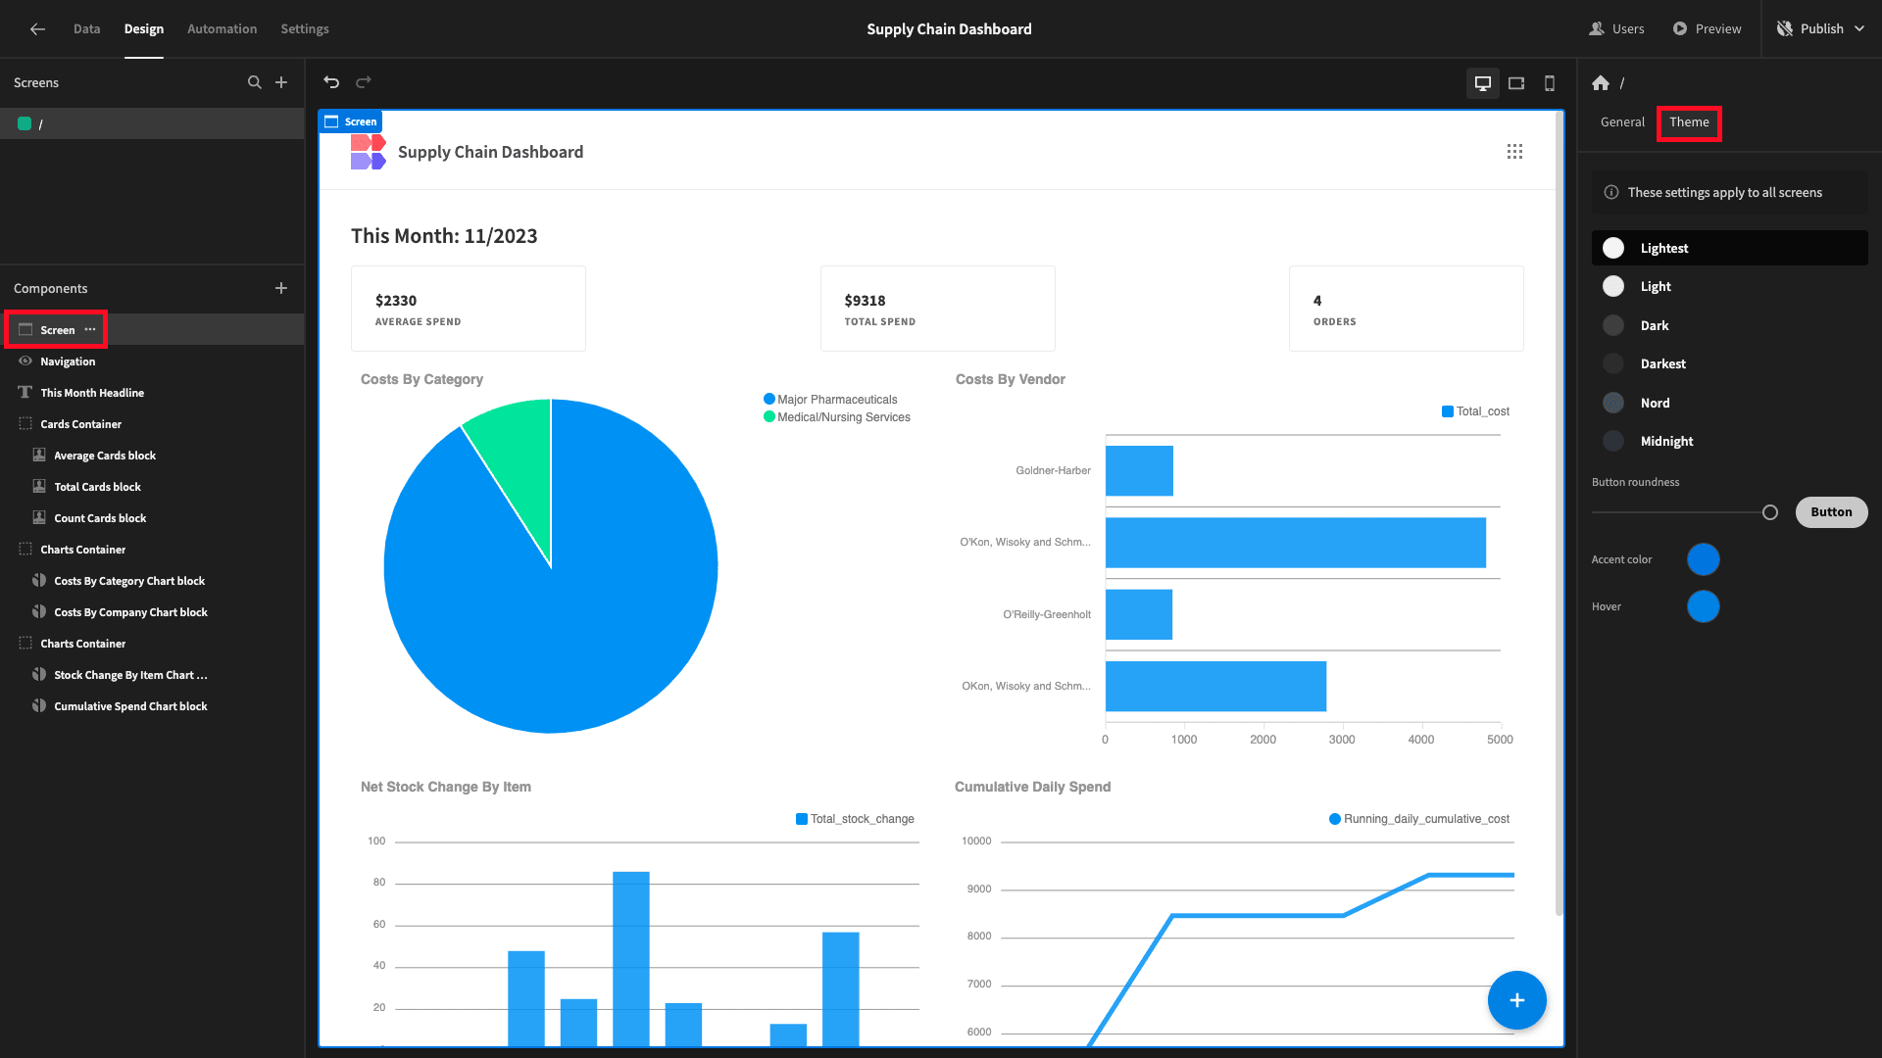This screenshot has height=1058, width=1882.
Task: Click the settings info icon
Action: pos(1610,192)
